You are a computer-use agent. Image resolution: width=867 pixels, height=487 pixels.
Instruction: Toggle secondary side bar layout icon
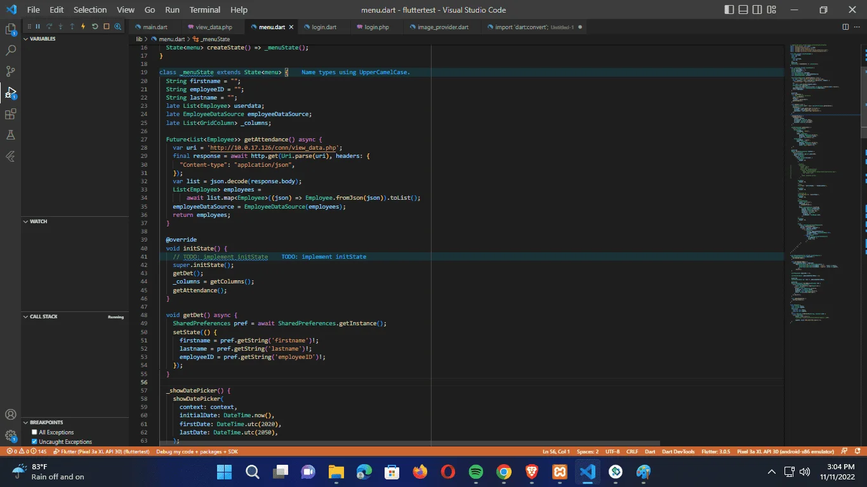click(x=757, y=10)
